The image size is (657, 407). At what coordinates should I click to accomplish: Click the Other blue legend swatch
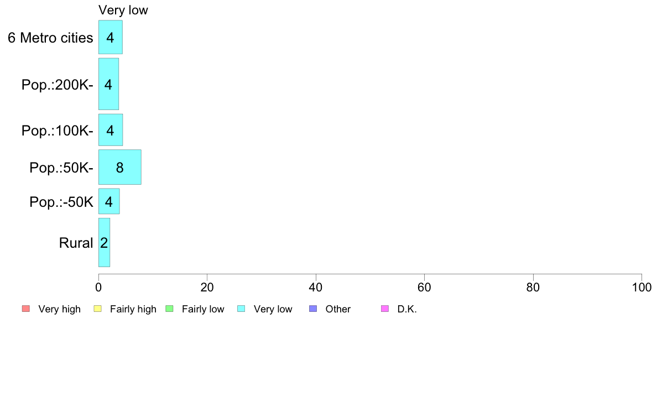(313, 309)
